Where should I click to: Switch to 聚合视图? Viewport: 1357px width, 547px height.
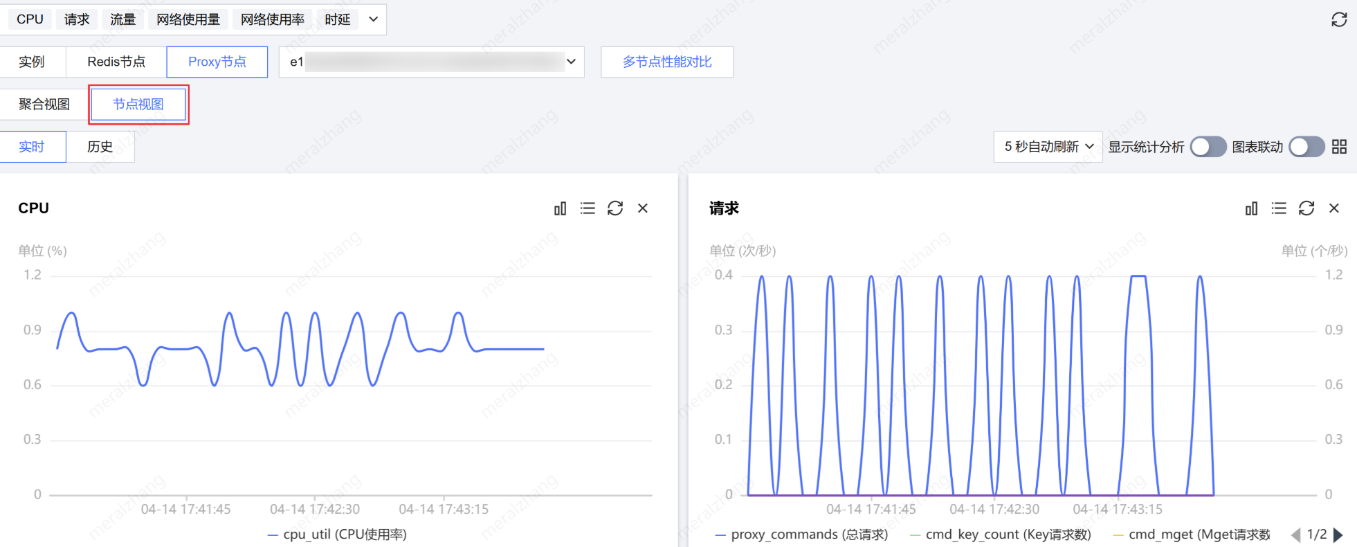[44, 105]
